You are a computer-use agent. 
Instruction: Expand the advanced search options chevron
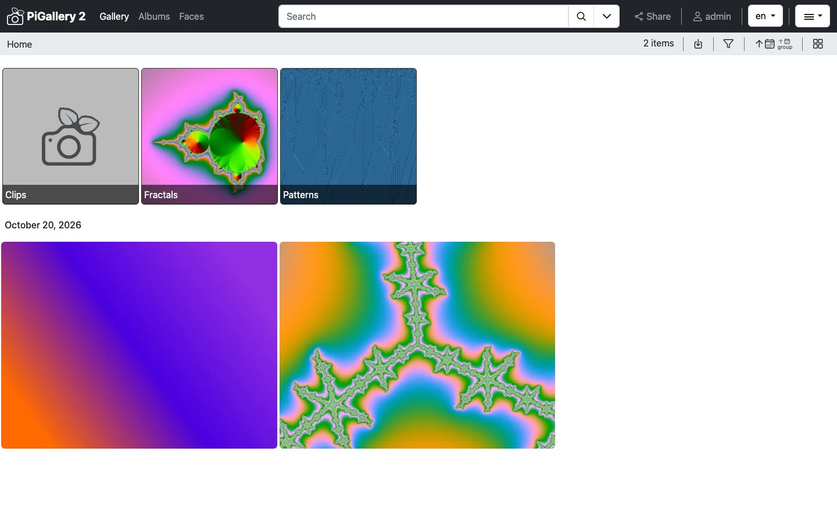(x=607, y=16)
